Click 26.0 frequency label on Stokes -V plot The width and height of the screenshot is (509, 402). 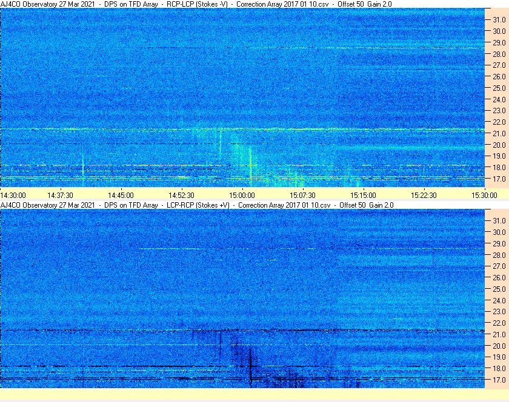click(499, 76)
